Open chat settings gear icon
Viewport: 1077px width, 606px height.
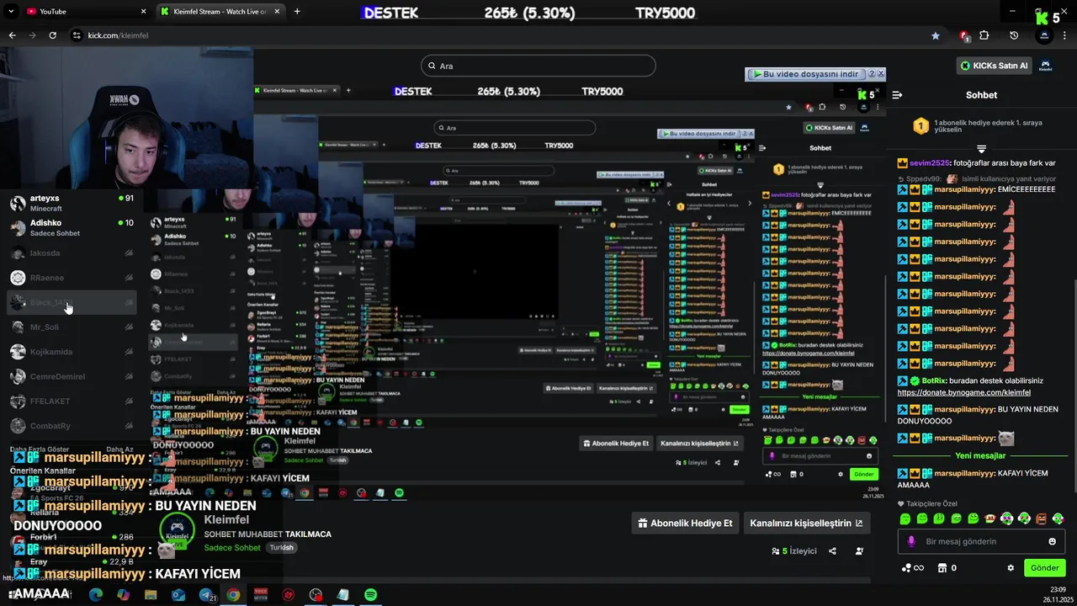point(1011,568)
